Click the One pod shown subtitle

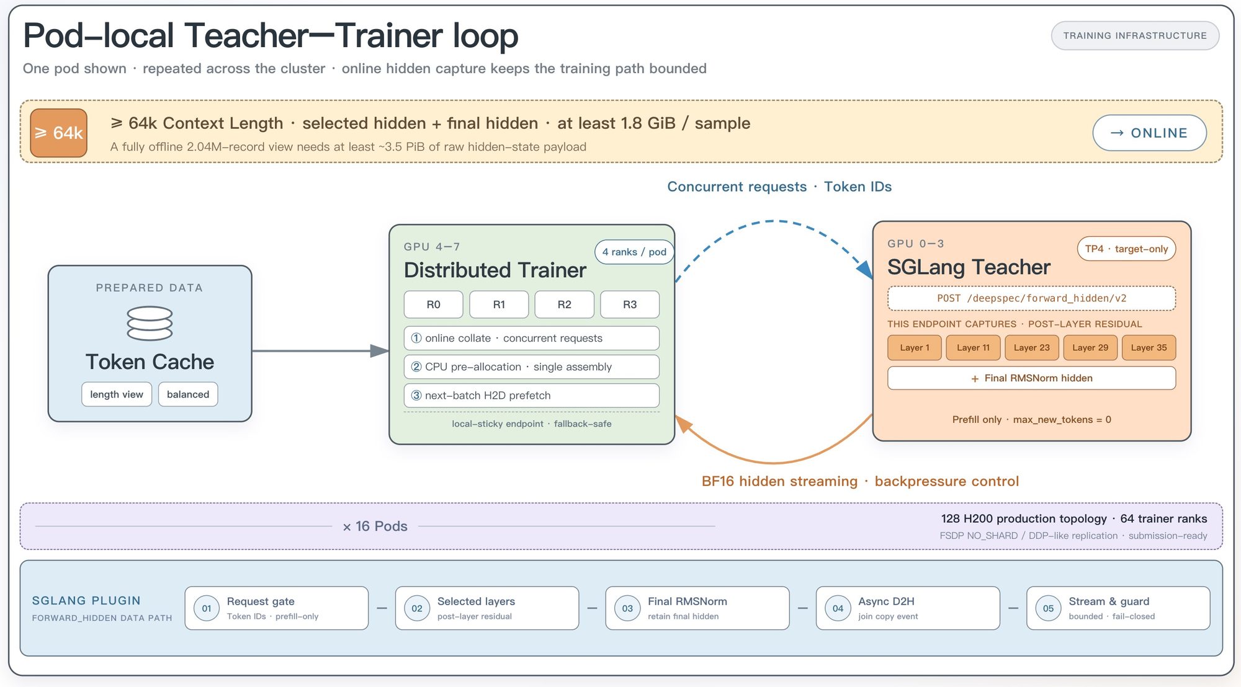pos(365,68)
